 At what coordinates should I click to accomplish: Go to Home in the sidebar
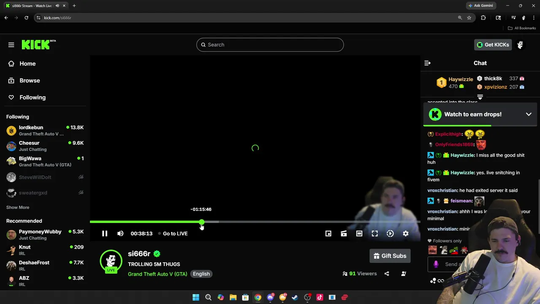(22, 64)
